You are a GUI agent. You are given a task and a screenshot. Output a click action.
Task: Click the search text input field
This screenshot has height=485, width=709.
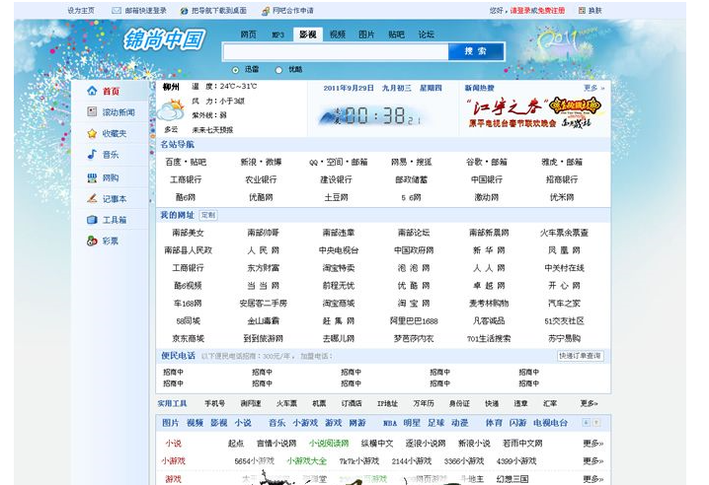(336, 52)
